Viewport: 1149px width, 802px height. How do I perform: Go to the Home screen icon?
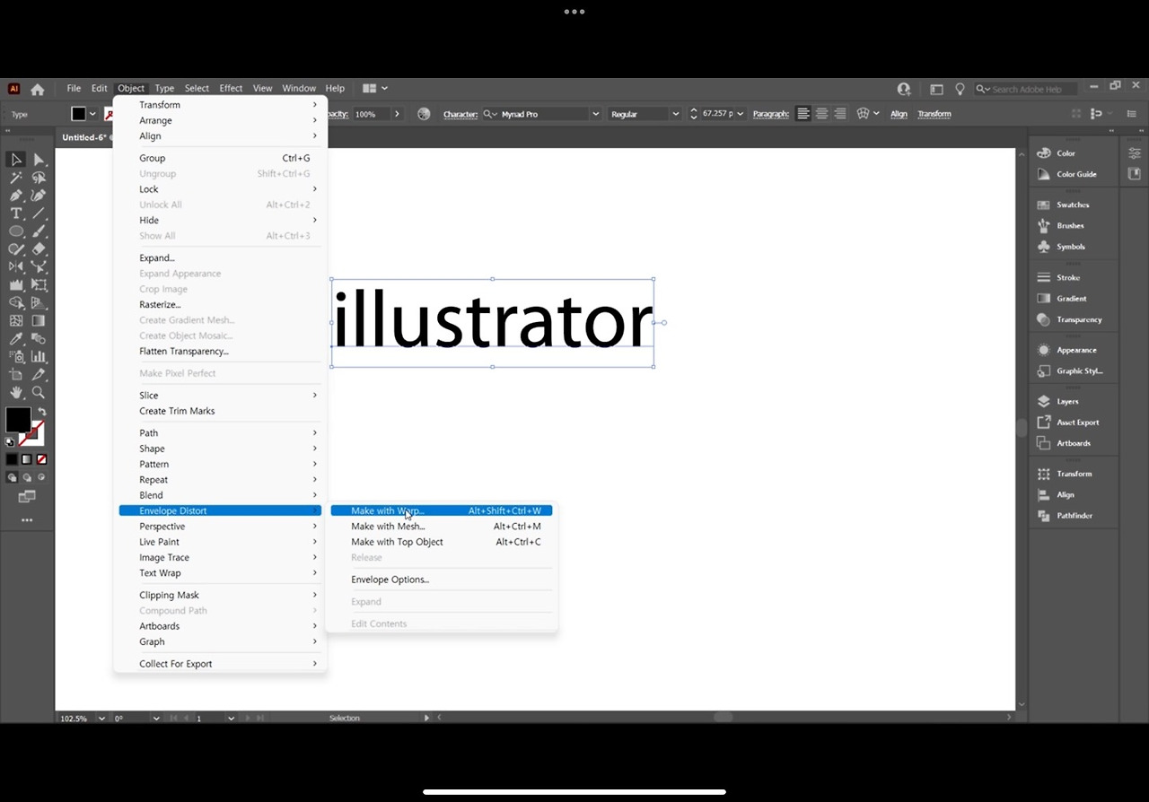pyautogui.click(x=37, y=89)
